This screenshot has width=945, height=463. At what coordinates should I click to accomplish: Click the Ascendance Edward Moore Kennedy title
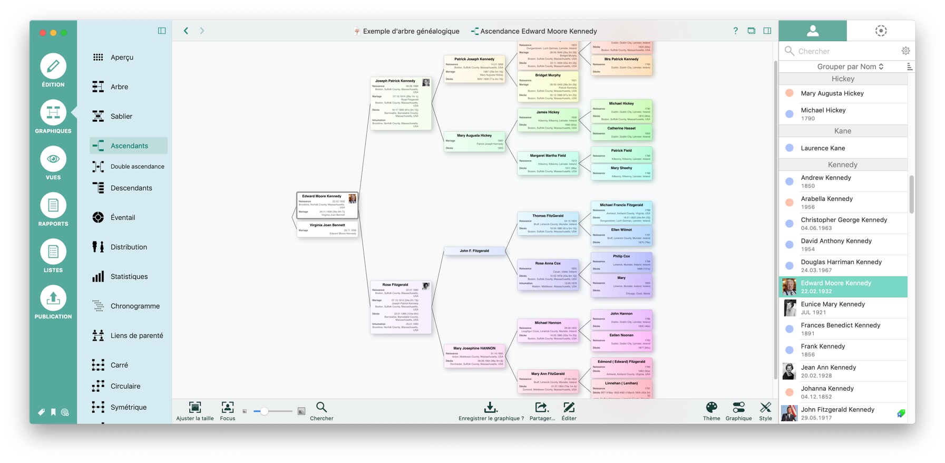click(534, 31)
